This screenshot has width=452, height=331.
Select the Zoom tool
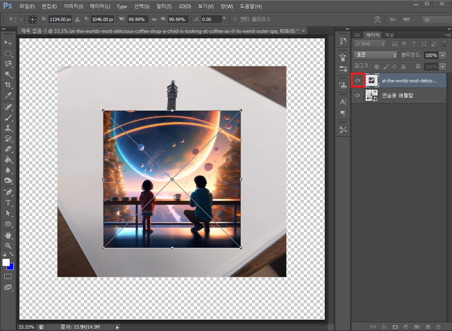coord(8,246)
